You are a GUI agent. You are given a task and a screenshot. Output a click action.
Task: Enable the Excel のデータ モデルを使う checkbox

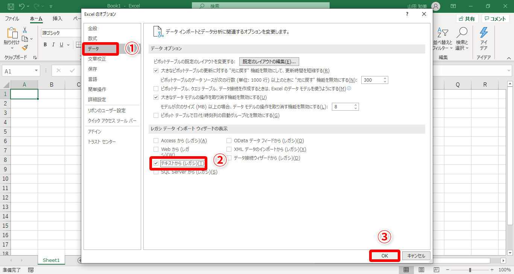point(156,89)
